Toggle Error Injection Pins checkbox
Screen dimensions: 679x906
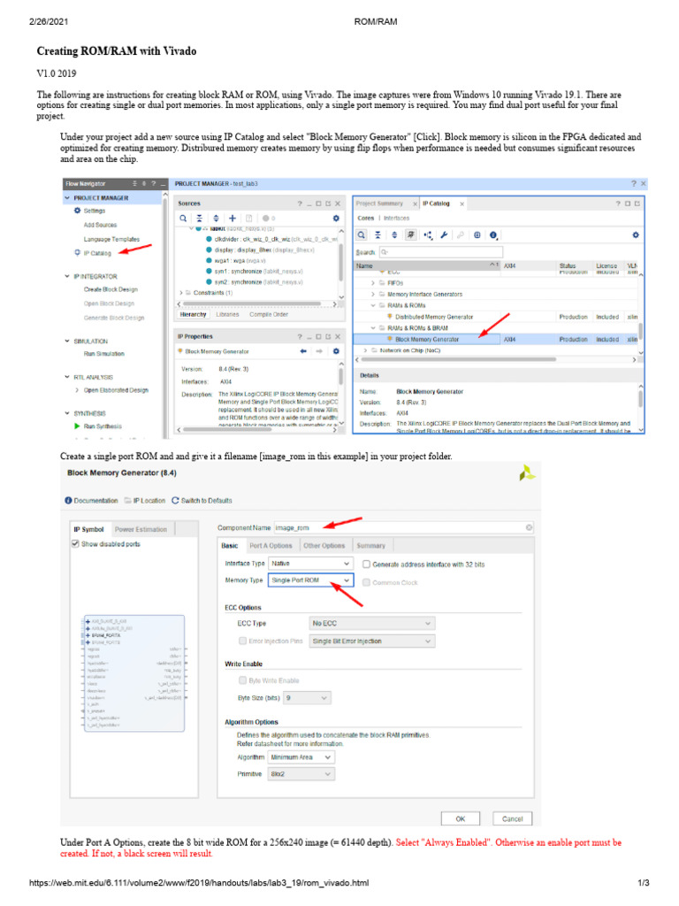point(242,641)
